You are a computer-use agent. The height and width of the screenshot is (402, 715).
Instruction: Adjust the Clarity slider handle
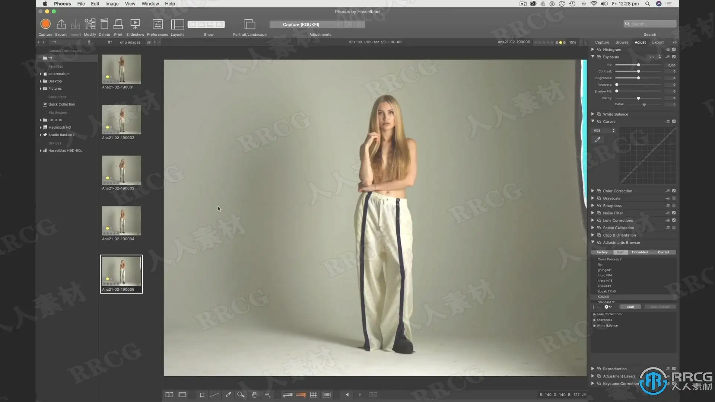[638, 99]
